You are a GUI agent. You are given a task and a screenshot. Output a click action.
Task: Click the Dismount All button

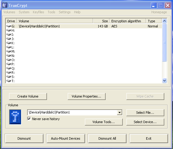(x=107, y=138)
